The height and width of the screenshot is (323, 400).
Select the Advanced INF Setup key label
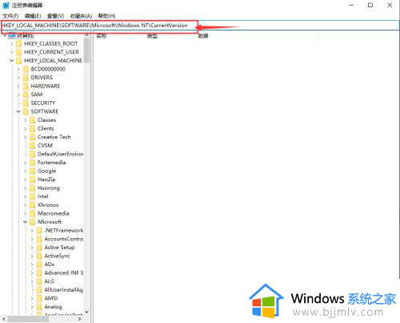click(64, 273)
